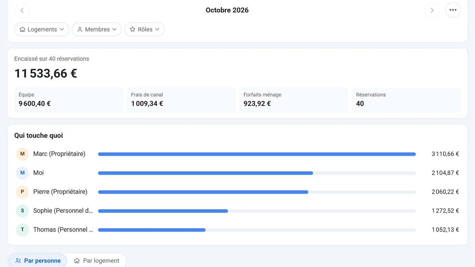Click the 3 110,66 € amount
This screenshot has height=267, width=475.
pos(445,154)
